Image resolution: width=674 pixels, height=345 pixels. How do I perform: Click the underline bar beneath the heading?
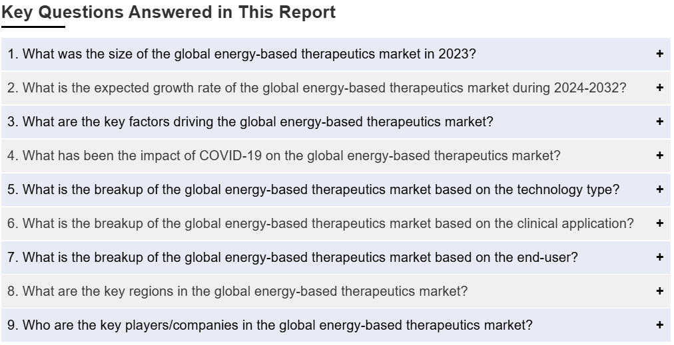pos(33,27)
